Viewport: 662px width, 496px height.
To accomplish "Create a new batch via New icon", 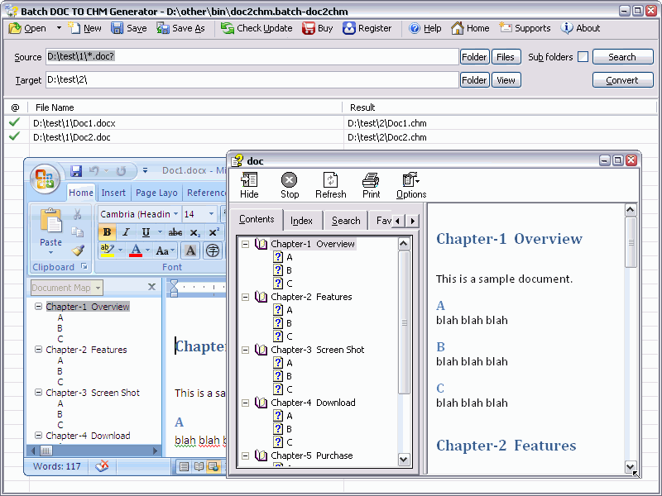I will pos(74,28).
